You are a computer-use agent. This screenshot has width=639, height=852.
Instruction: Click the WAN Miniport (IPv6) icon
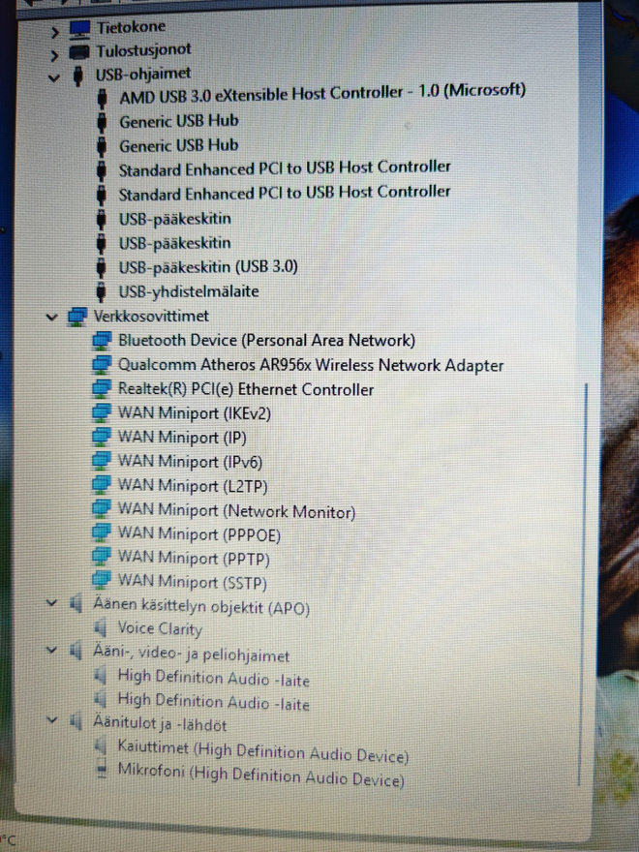[x=102, y=461]
